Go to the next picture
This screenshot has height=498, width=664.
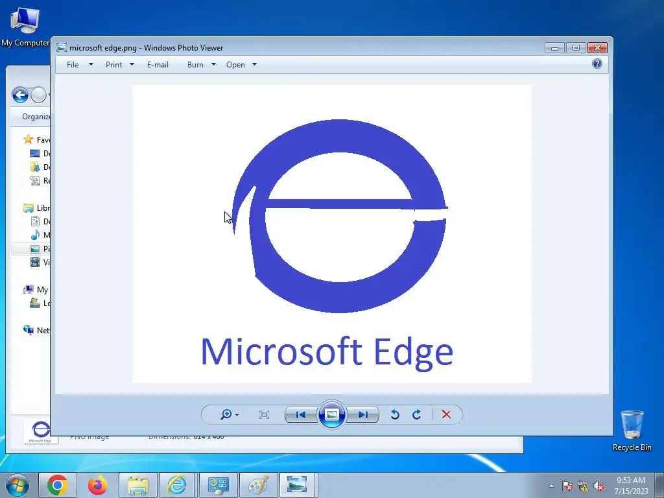(x=363, y=414)
